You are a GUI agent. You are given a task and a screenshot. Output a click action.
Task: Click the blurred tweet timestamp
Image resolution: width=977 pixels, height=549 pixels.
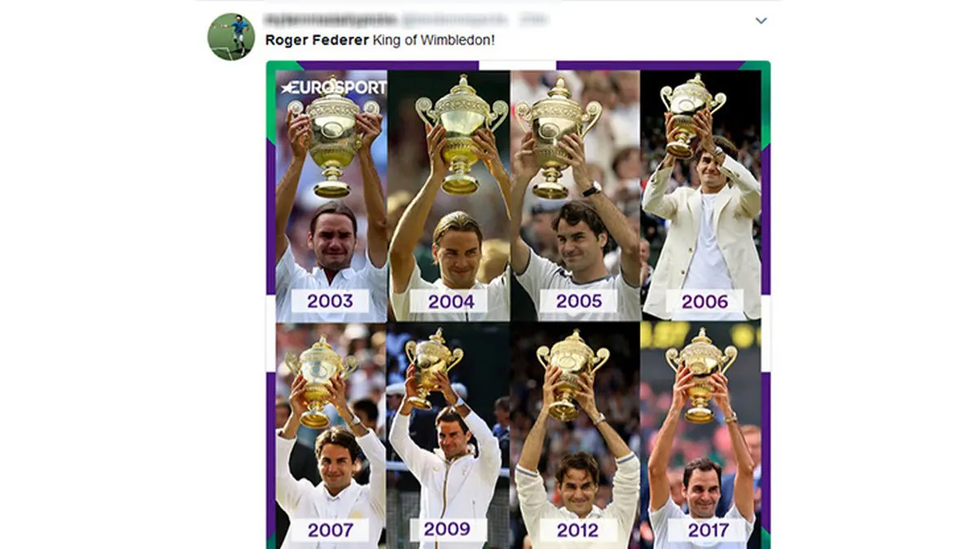click(x=533, y=20)
